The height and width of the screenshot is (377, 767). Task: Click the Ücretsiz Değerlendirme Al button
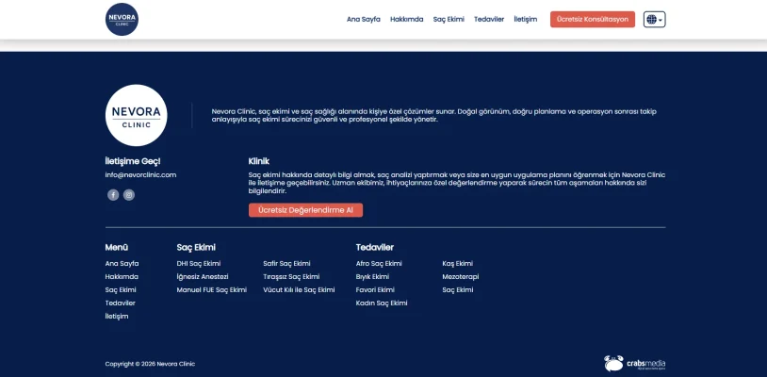pyautogui.click(x=305, y=210)
